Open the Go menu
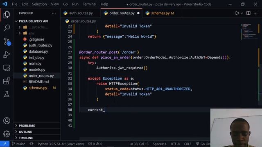The image size is (262, 147). click(65, 4)
